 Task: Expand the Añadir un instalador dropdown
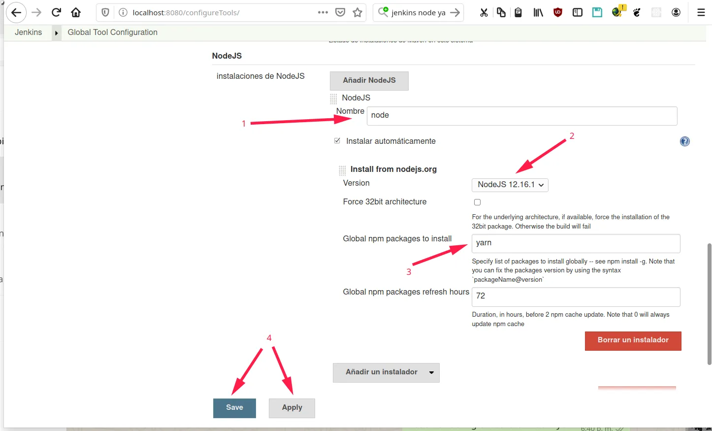pyautogui.click(x=386, y=372)
